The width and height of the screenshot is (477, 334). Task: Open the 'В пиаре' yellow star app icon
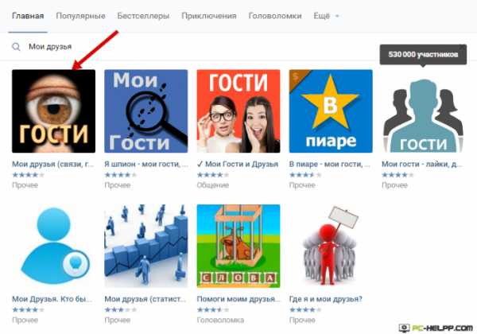tap(331, 111)
